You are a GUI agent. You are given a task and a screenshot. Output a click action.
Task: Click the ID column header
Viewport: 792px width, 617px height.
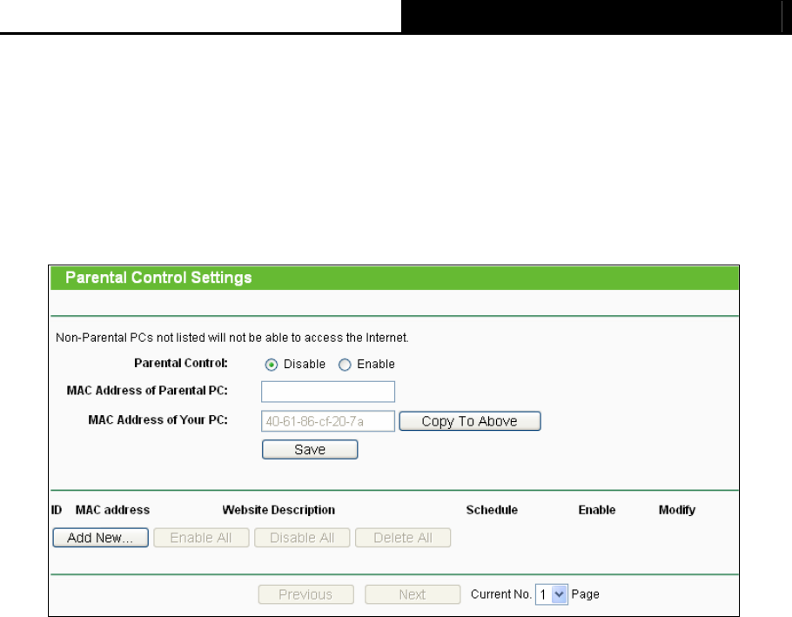[x=56, y=510]
